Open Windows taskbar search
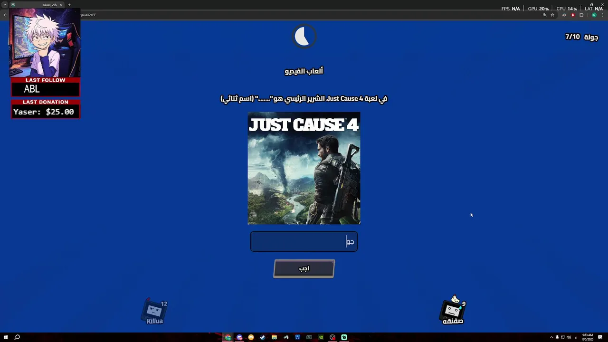This screenshot has height=342, width=608. pyautogui.click(x=17, y=337)
